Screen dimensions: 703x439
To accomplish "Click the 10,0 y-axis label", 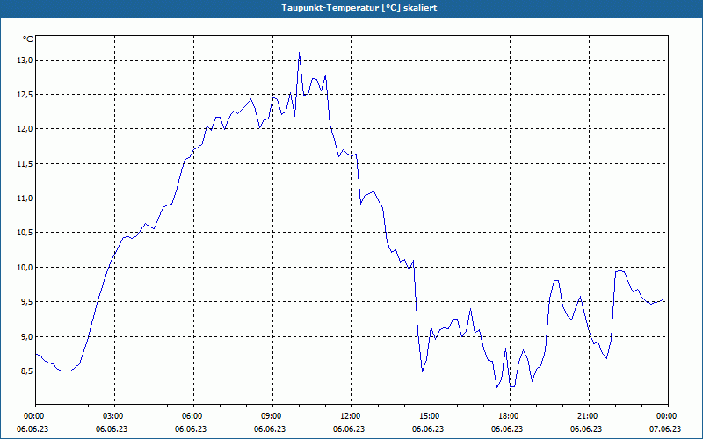I will click(25, 268).
